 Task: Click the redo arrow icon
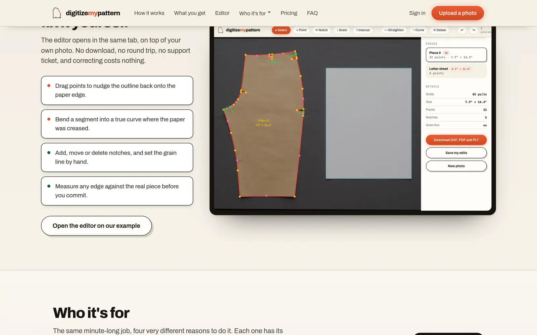coord(474,30)
